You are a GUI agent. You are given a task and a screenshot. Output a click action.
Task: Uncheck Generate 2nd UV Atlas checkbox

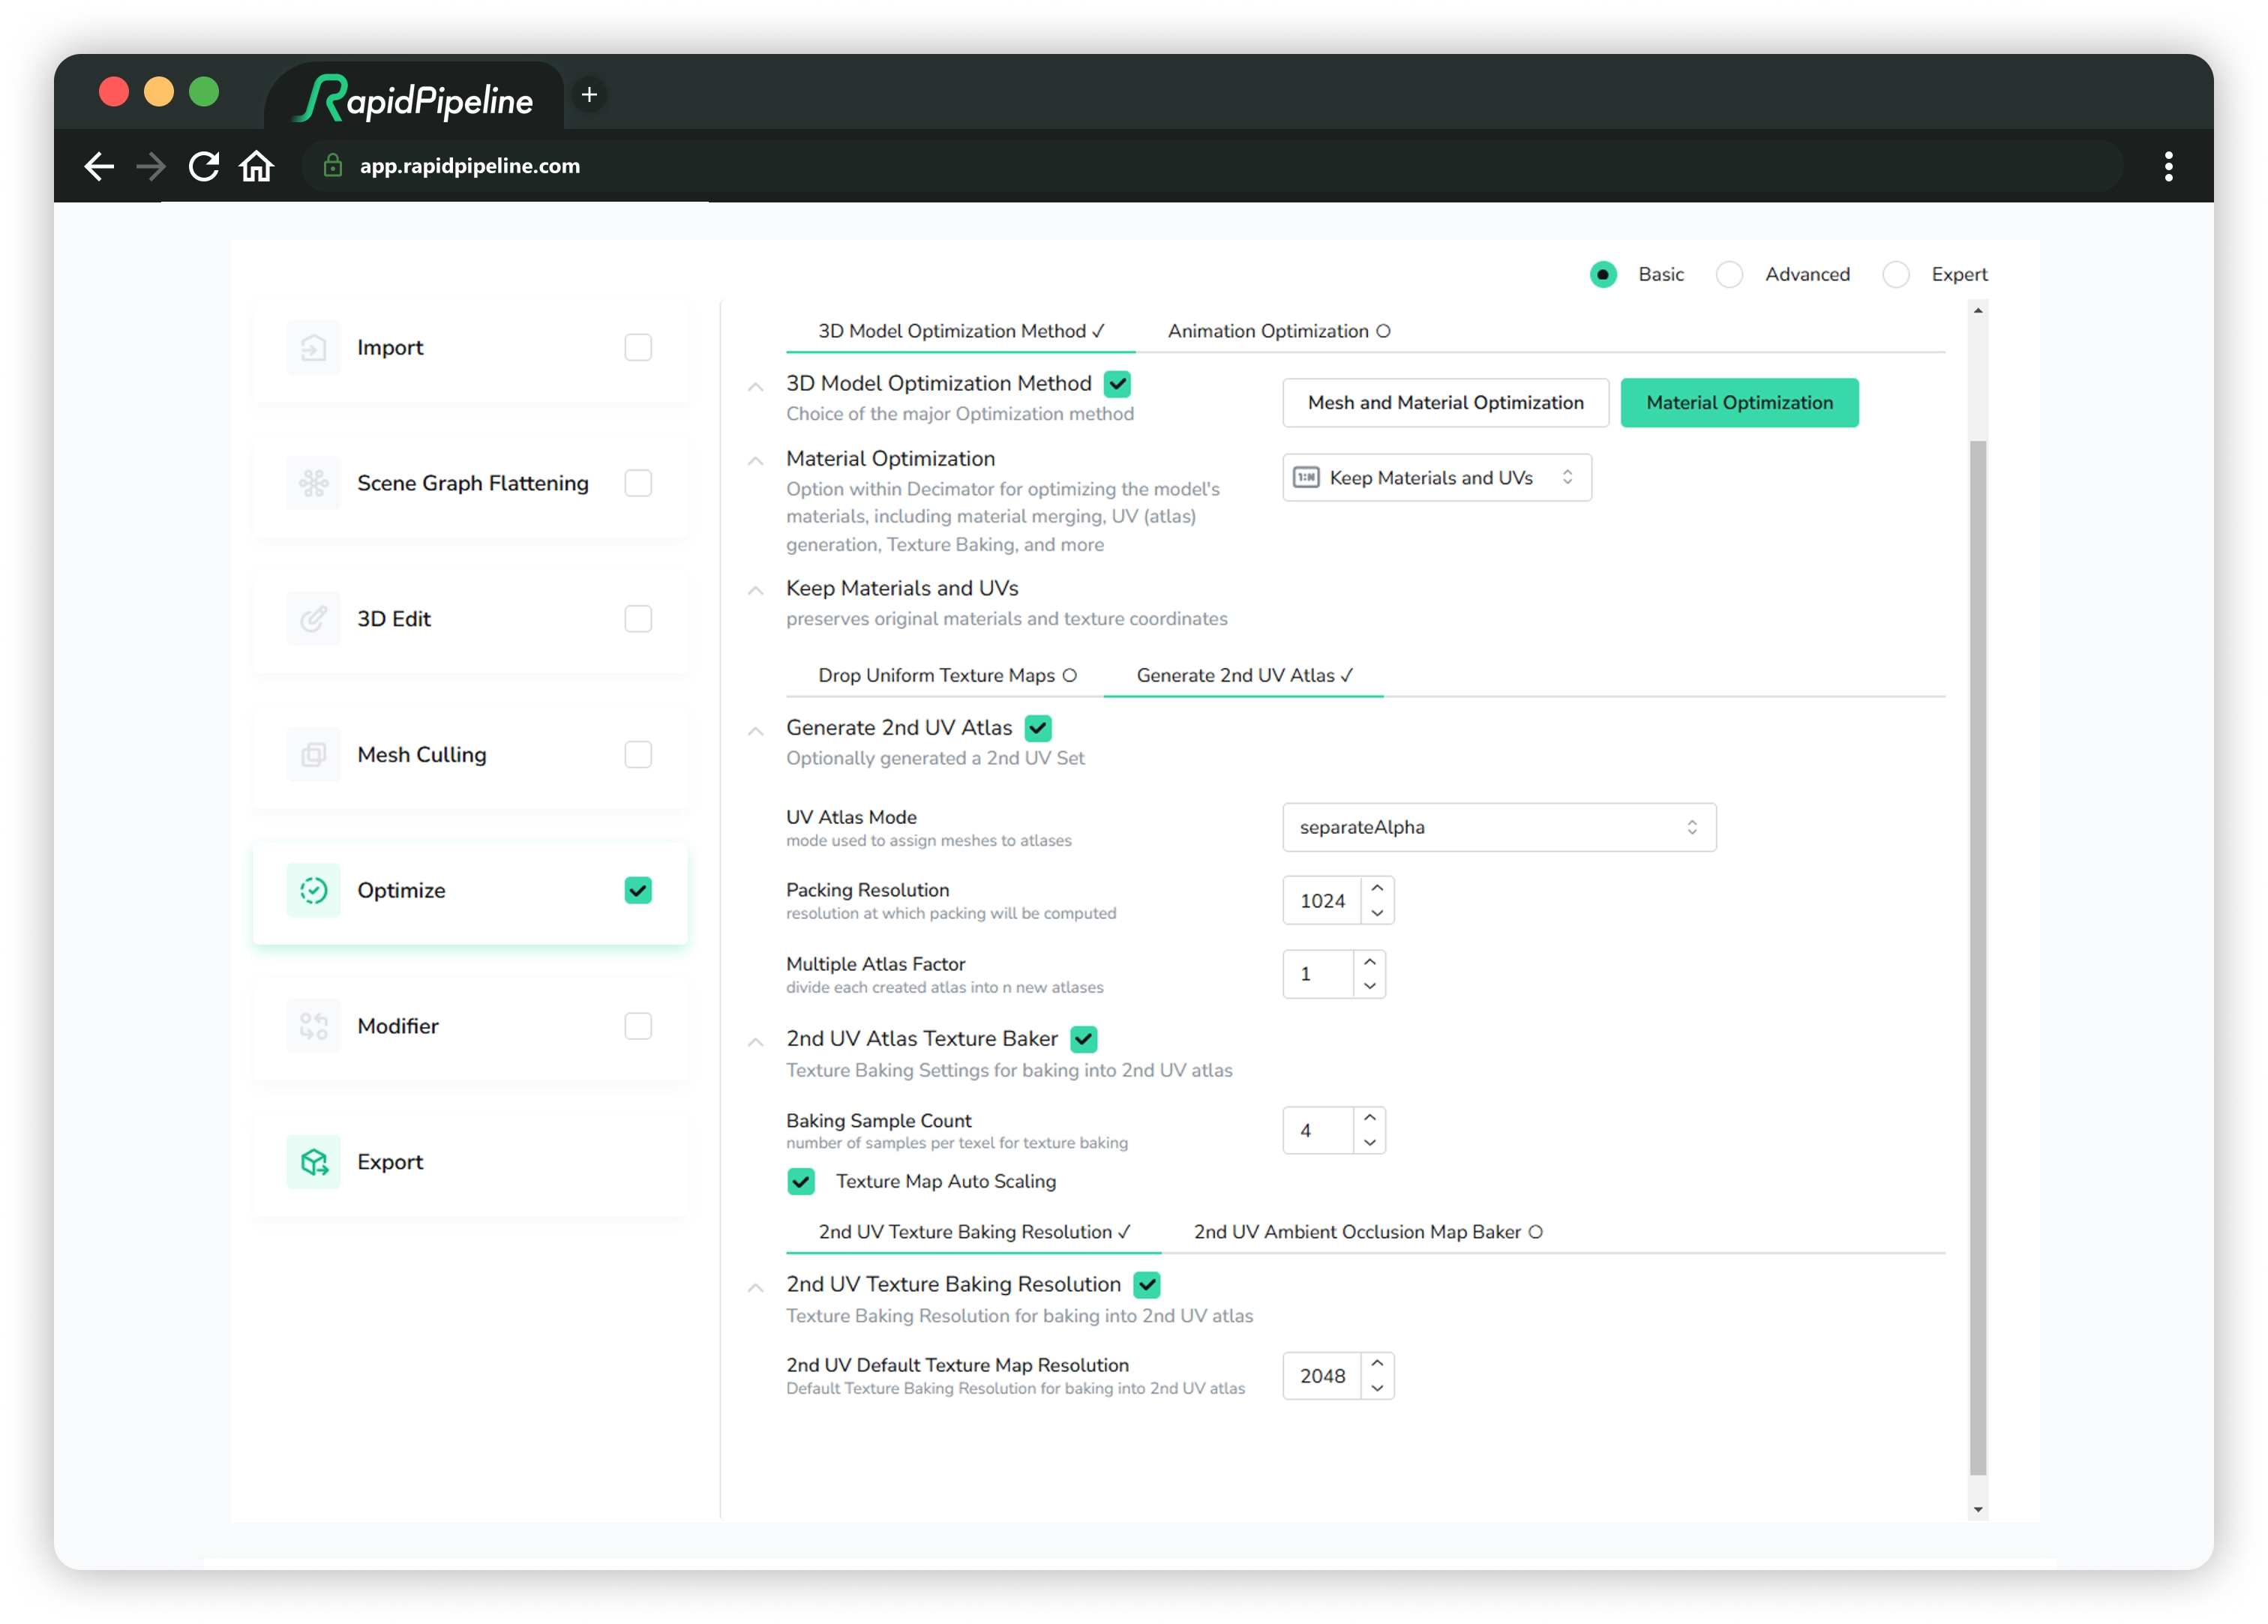coord(1038,728)
